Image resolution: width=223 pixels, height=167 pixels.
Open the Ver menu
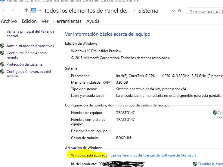(45, 21)
